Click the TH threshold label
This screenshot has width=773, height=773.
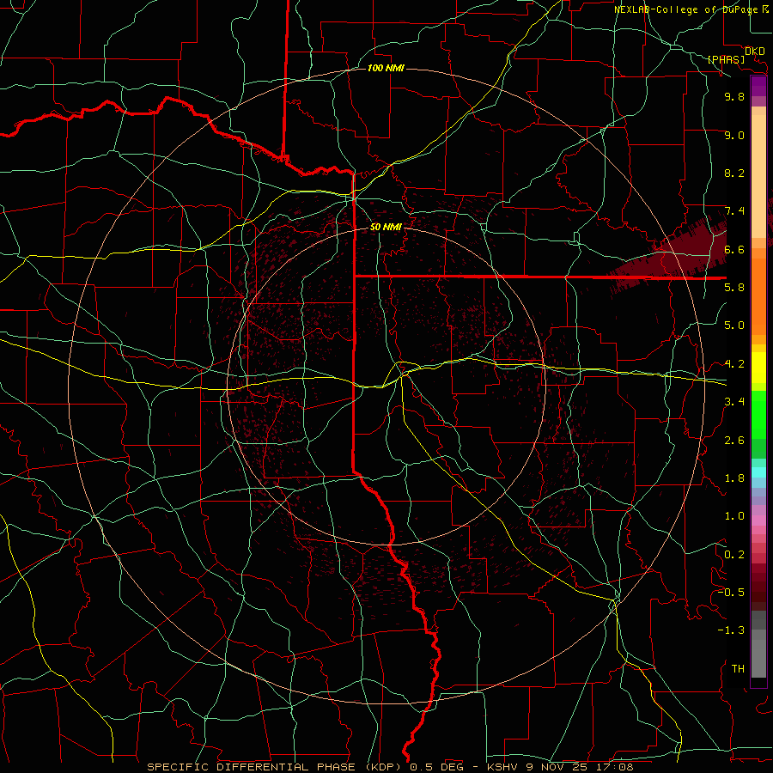738,669
